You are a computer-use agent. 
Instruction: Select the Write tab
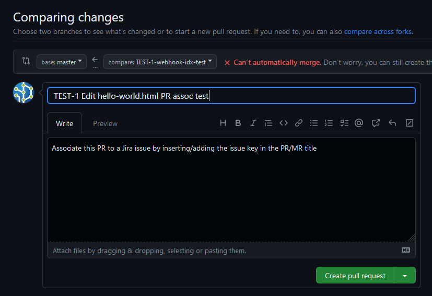tap(64, 123)
